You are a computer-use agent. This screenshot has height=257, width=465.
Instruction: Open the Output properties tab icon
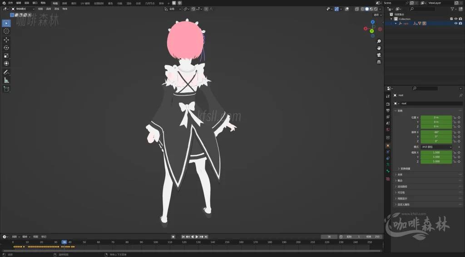click(388, 111)
